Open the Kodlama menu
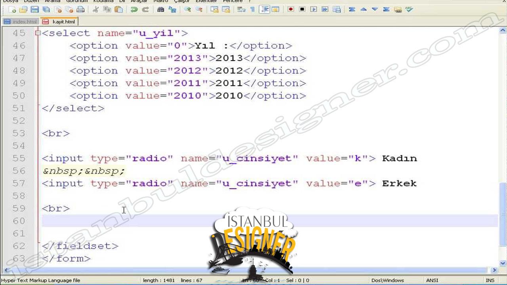The width and height of the screenshot is (507, 285). click(103, 2)
